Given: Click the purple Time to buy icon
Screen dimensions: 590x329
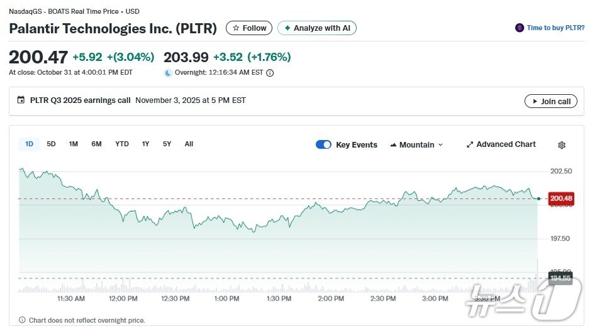Looking at the screenshot, I should pos(519,28).
